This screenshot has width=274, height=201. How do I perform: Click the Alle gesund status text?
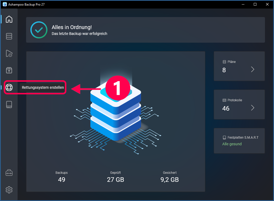click(x=232, y=144)
